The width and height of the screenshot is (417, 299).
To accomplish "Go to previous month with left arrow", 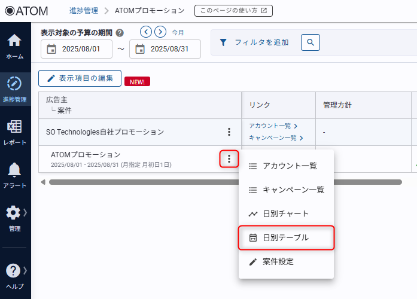I will (x=145, y=32).
